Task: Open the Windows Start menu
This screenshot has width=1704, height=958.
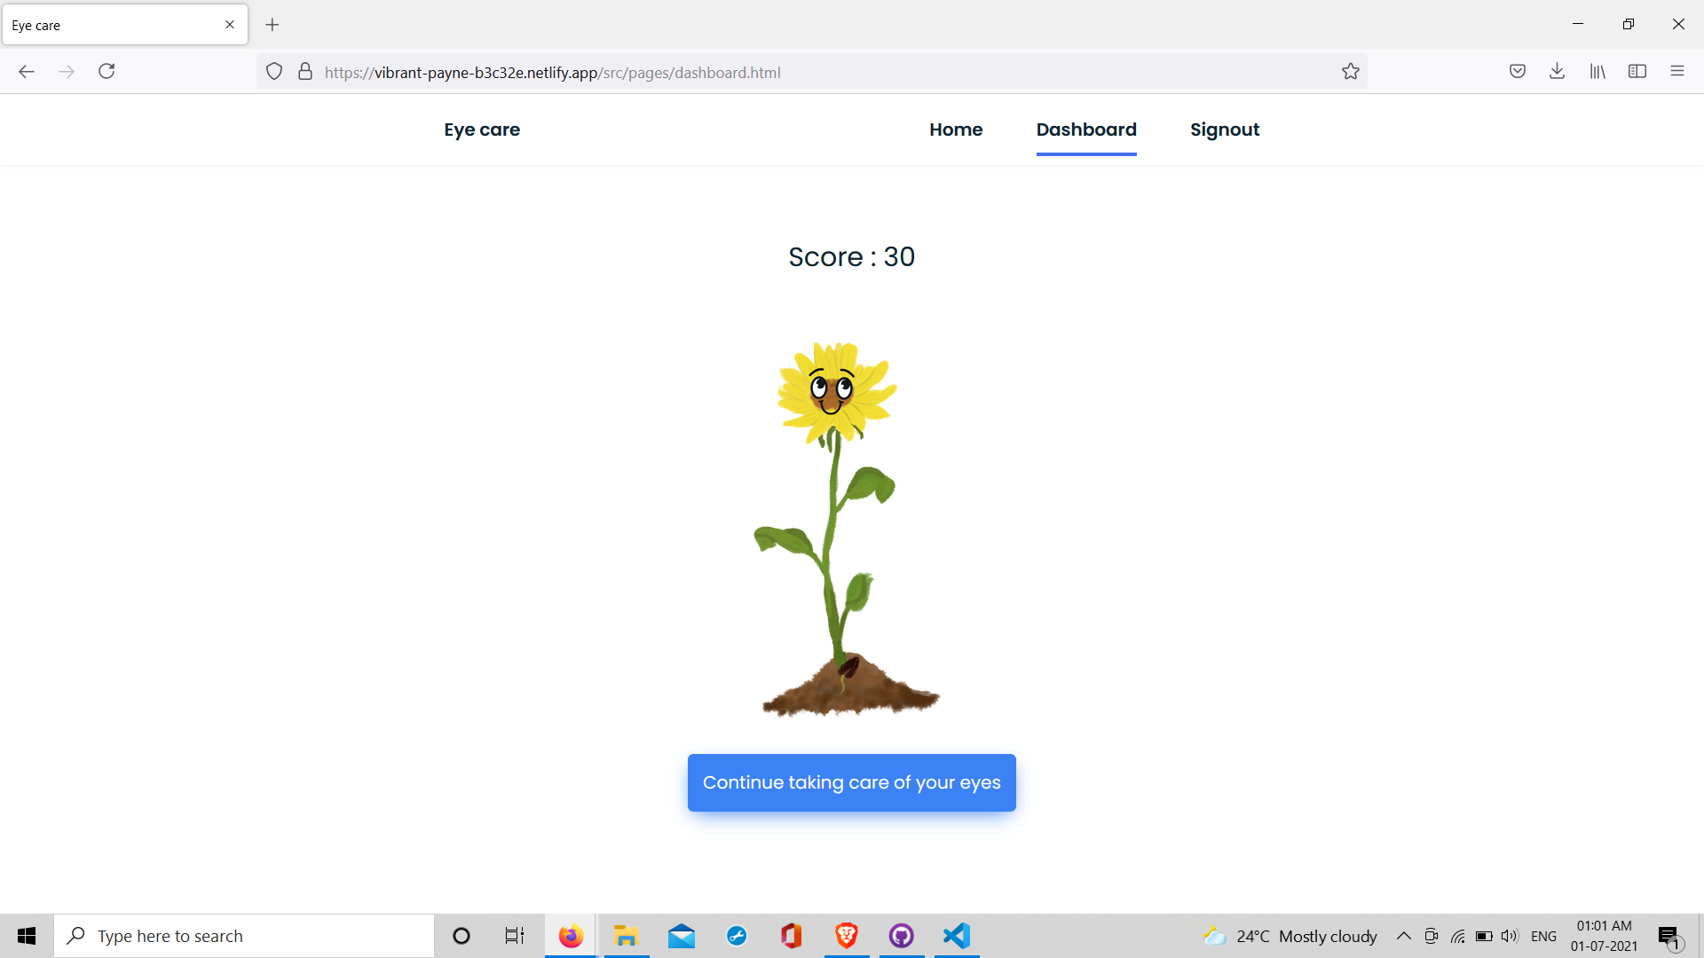Action: (x=27, y=936)
